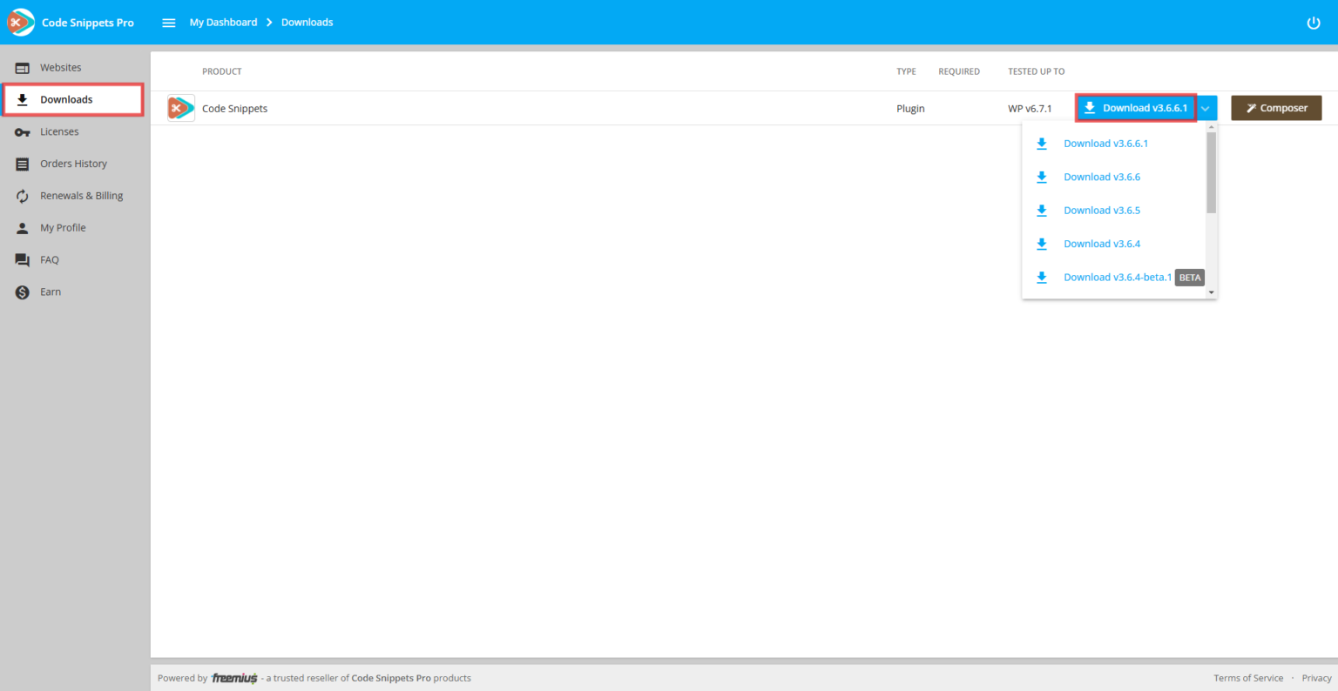This screenshot has width=1338, height=691.
Task: Click download icon beside v3.6.4 in list
Action: 1042,244
